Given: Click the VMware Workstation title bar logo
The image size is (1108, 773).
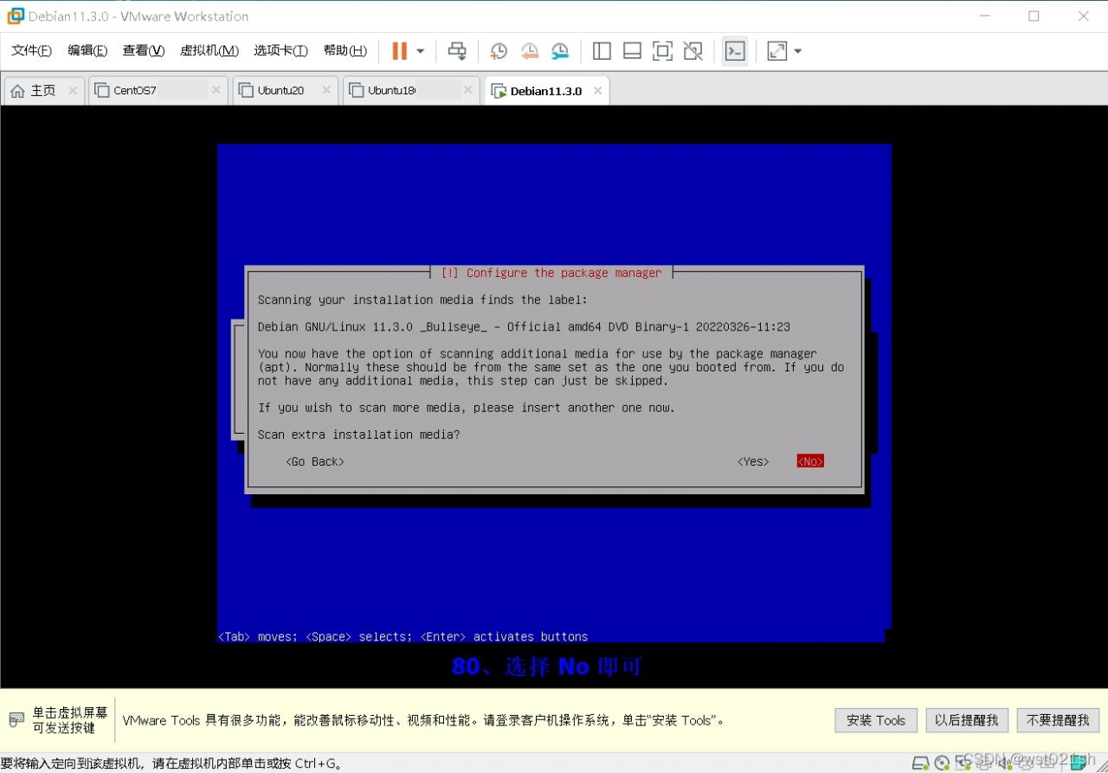Looking at the screenshot, I should coord(16,16).
